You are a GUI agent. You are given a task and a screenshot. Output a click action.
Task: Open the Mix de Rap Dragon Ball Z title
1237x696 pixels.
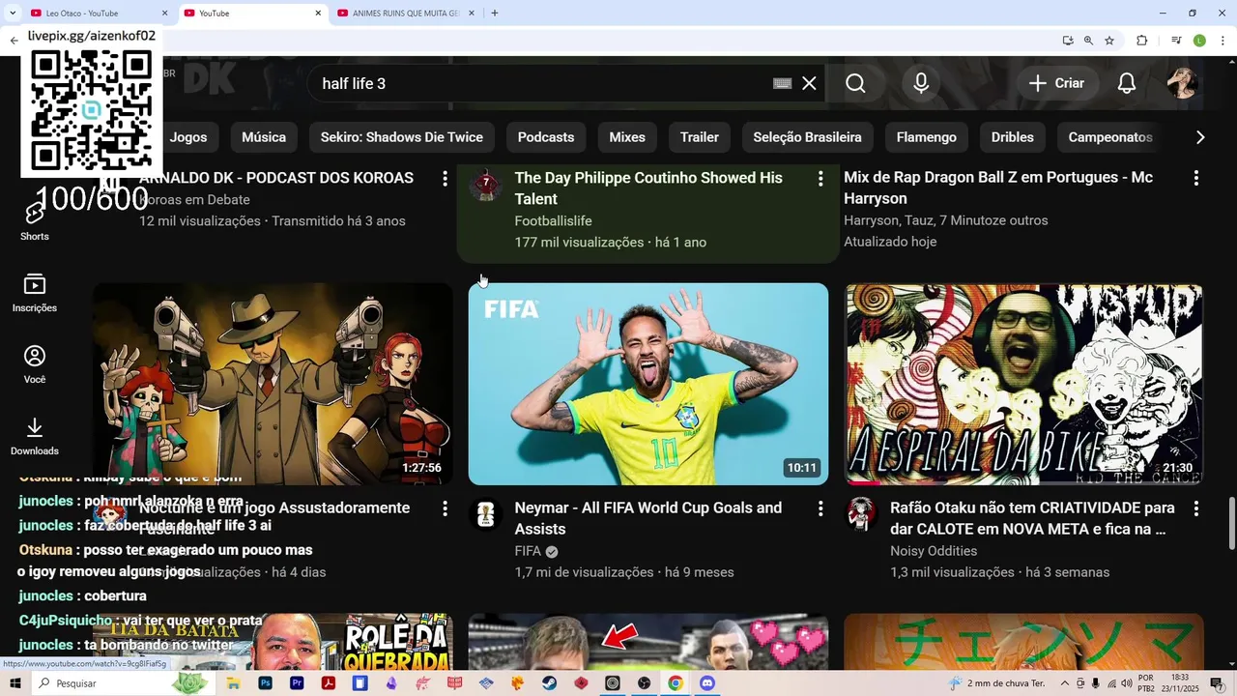coord(998,188)
